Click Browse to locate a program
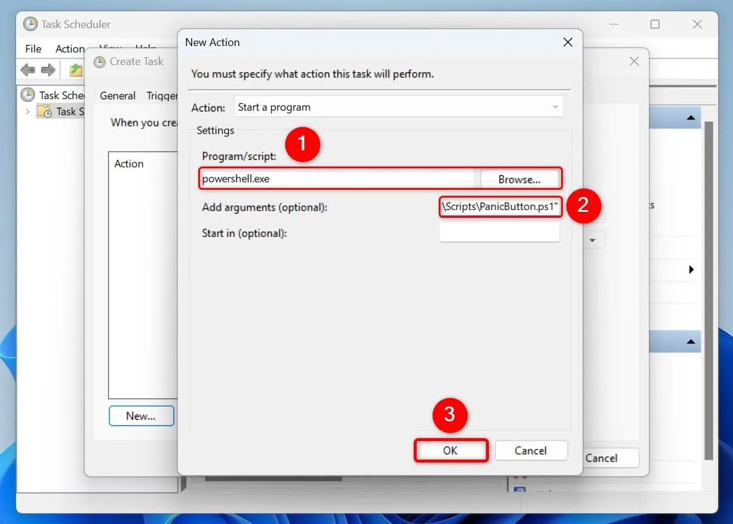Image resolution: width=733 pixels, height=524 pixels. click(519, 178)
